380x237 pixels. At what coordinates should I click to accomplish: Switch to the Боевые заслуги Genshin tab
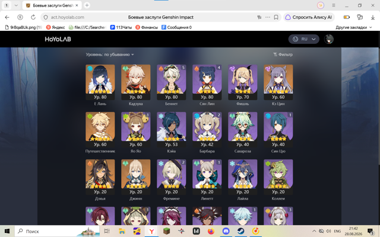[x=52, y=5]
